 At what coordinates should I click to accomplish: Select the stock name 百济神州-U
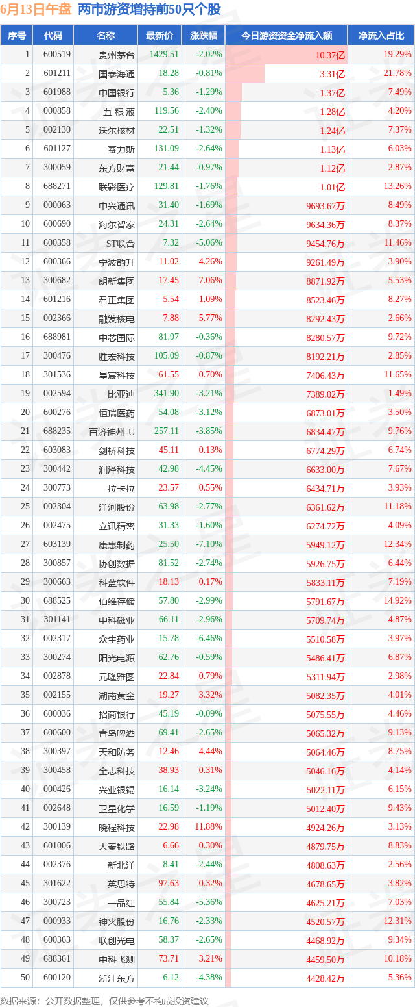coord(112,431)
